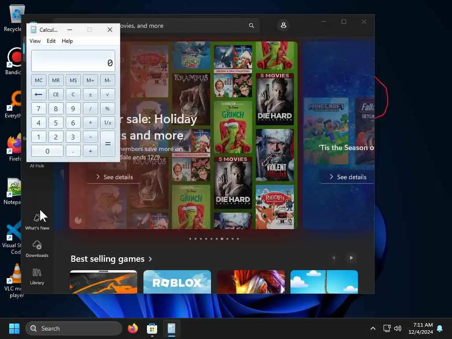Click the Calculator display field
Screen dimensions: 452x339
coord(73,61)
